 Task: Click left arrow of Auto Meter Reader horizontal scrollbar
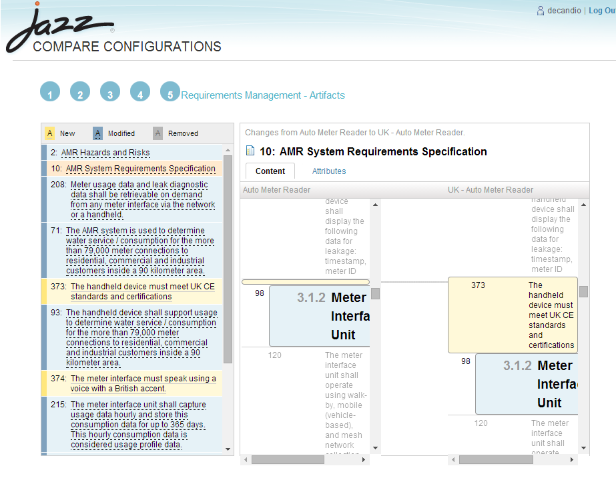[246, 459]
